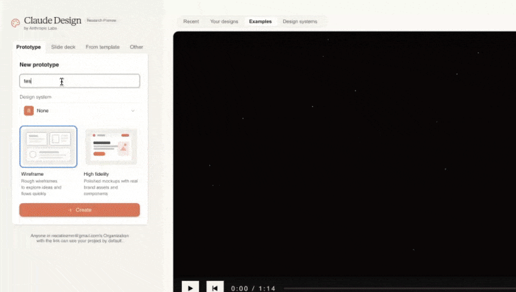This screenshot has height=292, width=516.
Task: Select the Wireframe option thumbnail
Action: (x=49, y=147)
